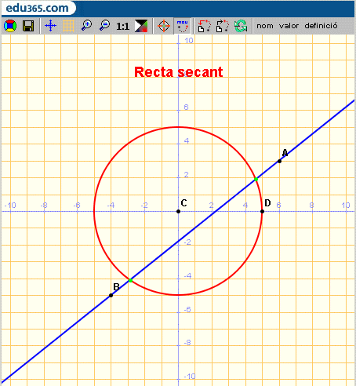The height and width of the screenshot is (386, 356).
Task: Open the black and color palette icon
Action: tap(141, 26)
